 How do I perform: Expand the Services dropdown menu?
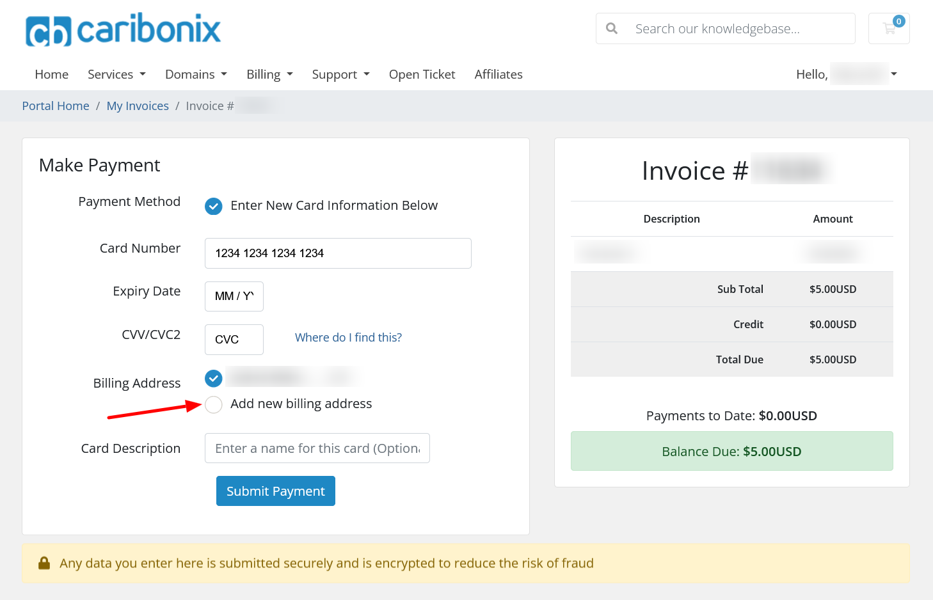click(x=116, y=74)
